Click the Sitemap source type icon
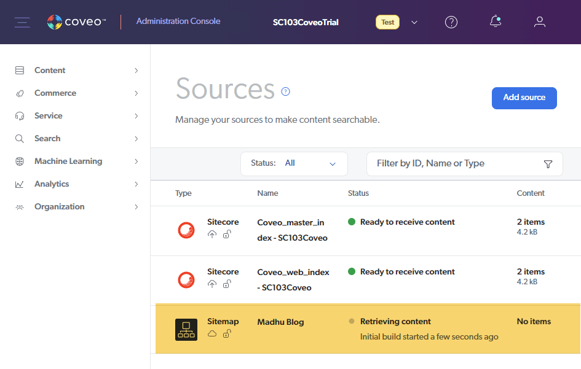The height and width of the screenshot is (369, 581). (186, 330)
